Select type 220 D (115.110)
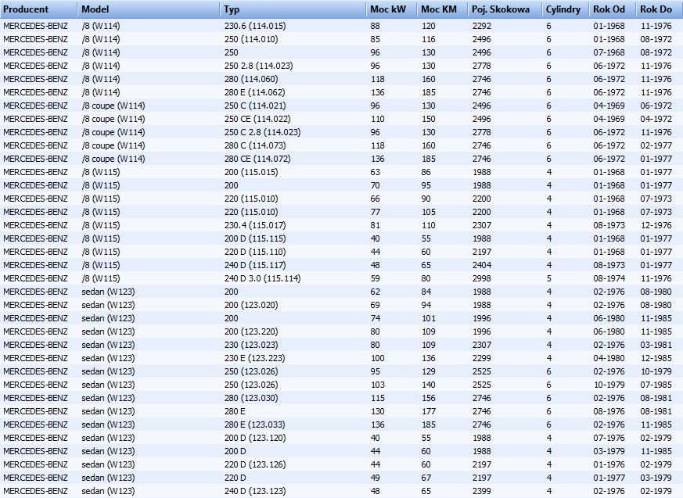 tap(255, 252)
